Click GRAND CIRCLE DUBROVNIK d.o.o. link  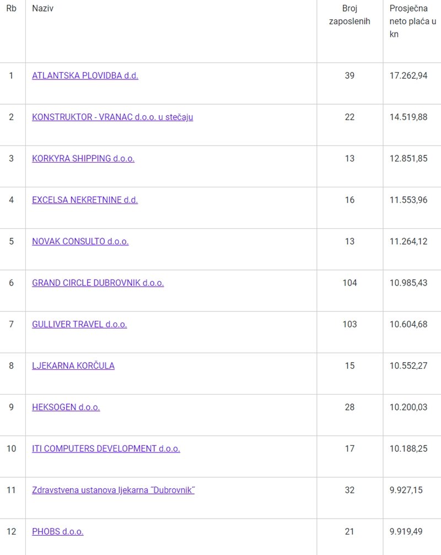pyautogui.click(x=98, y=283)
